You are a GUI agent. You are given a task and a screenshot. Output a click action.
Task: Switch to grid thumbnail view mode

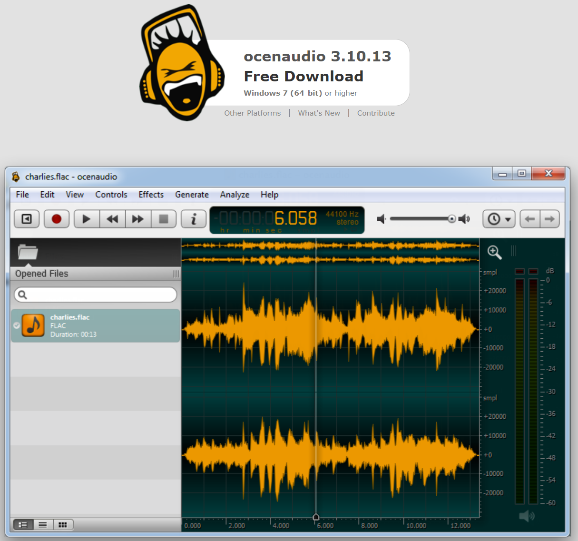(63, 525)
